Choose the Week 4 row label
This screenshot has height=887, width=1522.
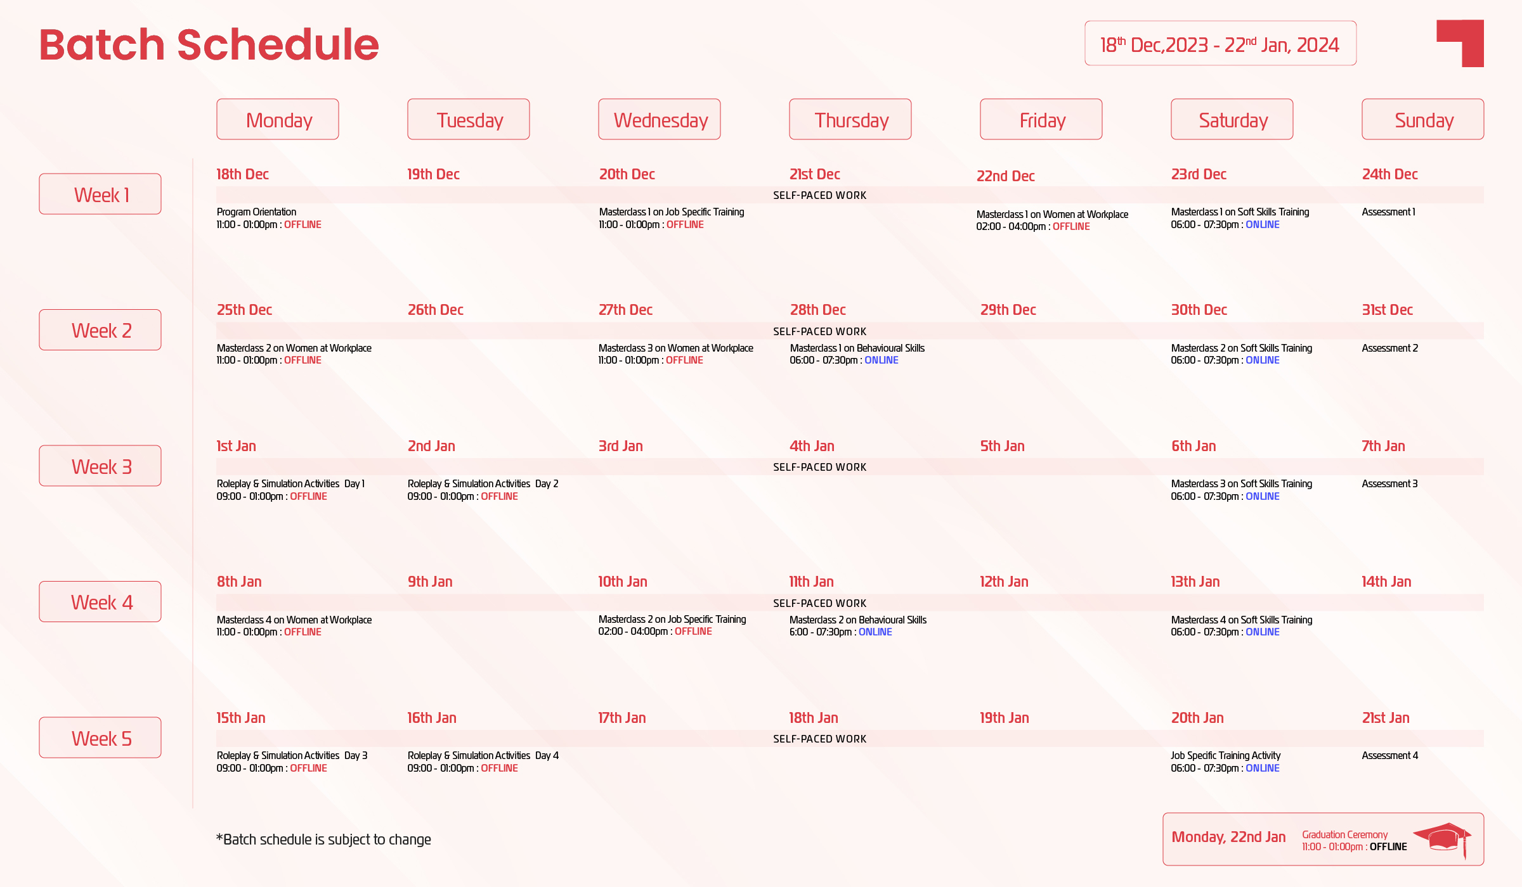pos(100,602)
